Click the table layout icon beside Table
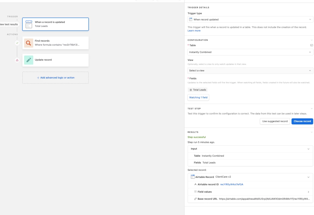Viewport: 314px width, 215px height. tap(311, 45)
